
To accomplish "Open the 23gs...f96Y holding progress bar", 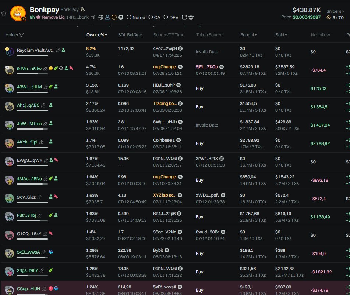I will click(x=32, y=276).
